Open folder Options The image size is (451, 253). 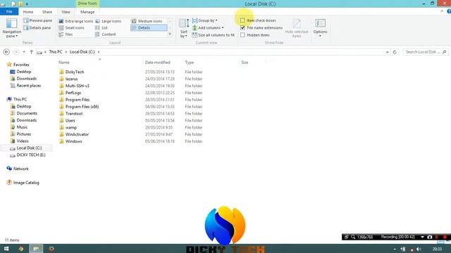pyautogui.click(x=320, y=28)
